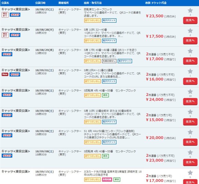Click 注文へ for the ¥20,000 ticket
Viewport: 199px width, 184px height.
[190, 142]
